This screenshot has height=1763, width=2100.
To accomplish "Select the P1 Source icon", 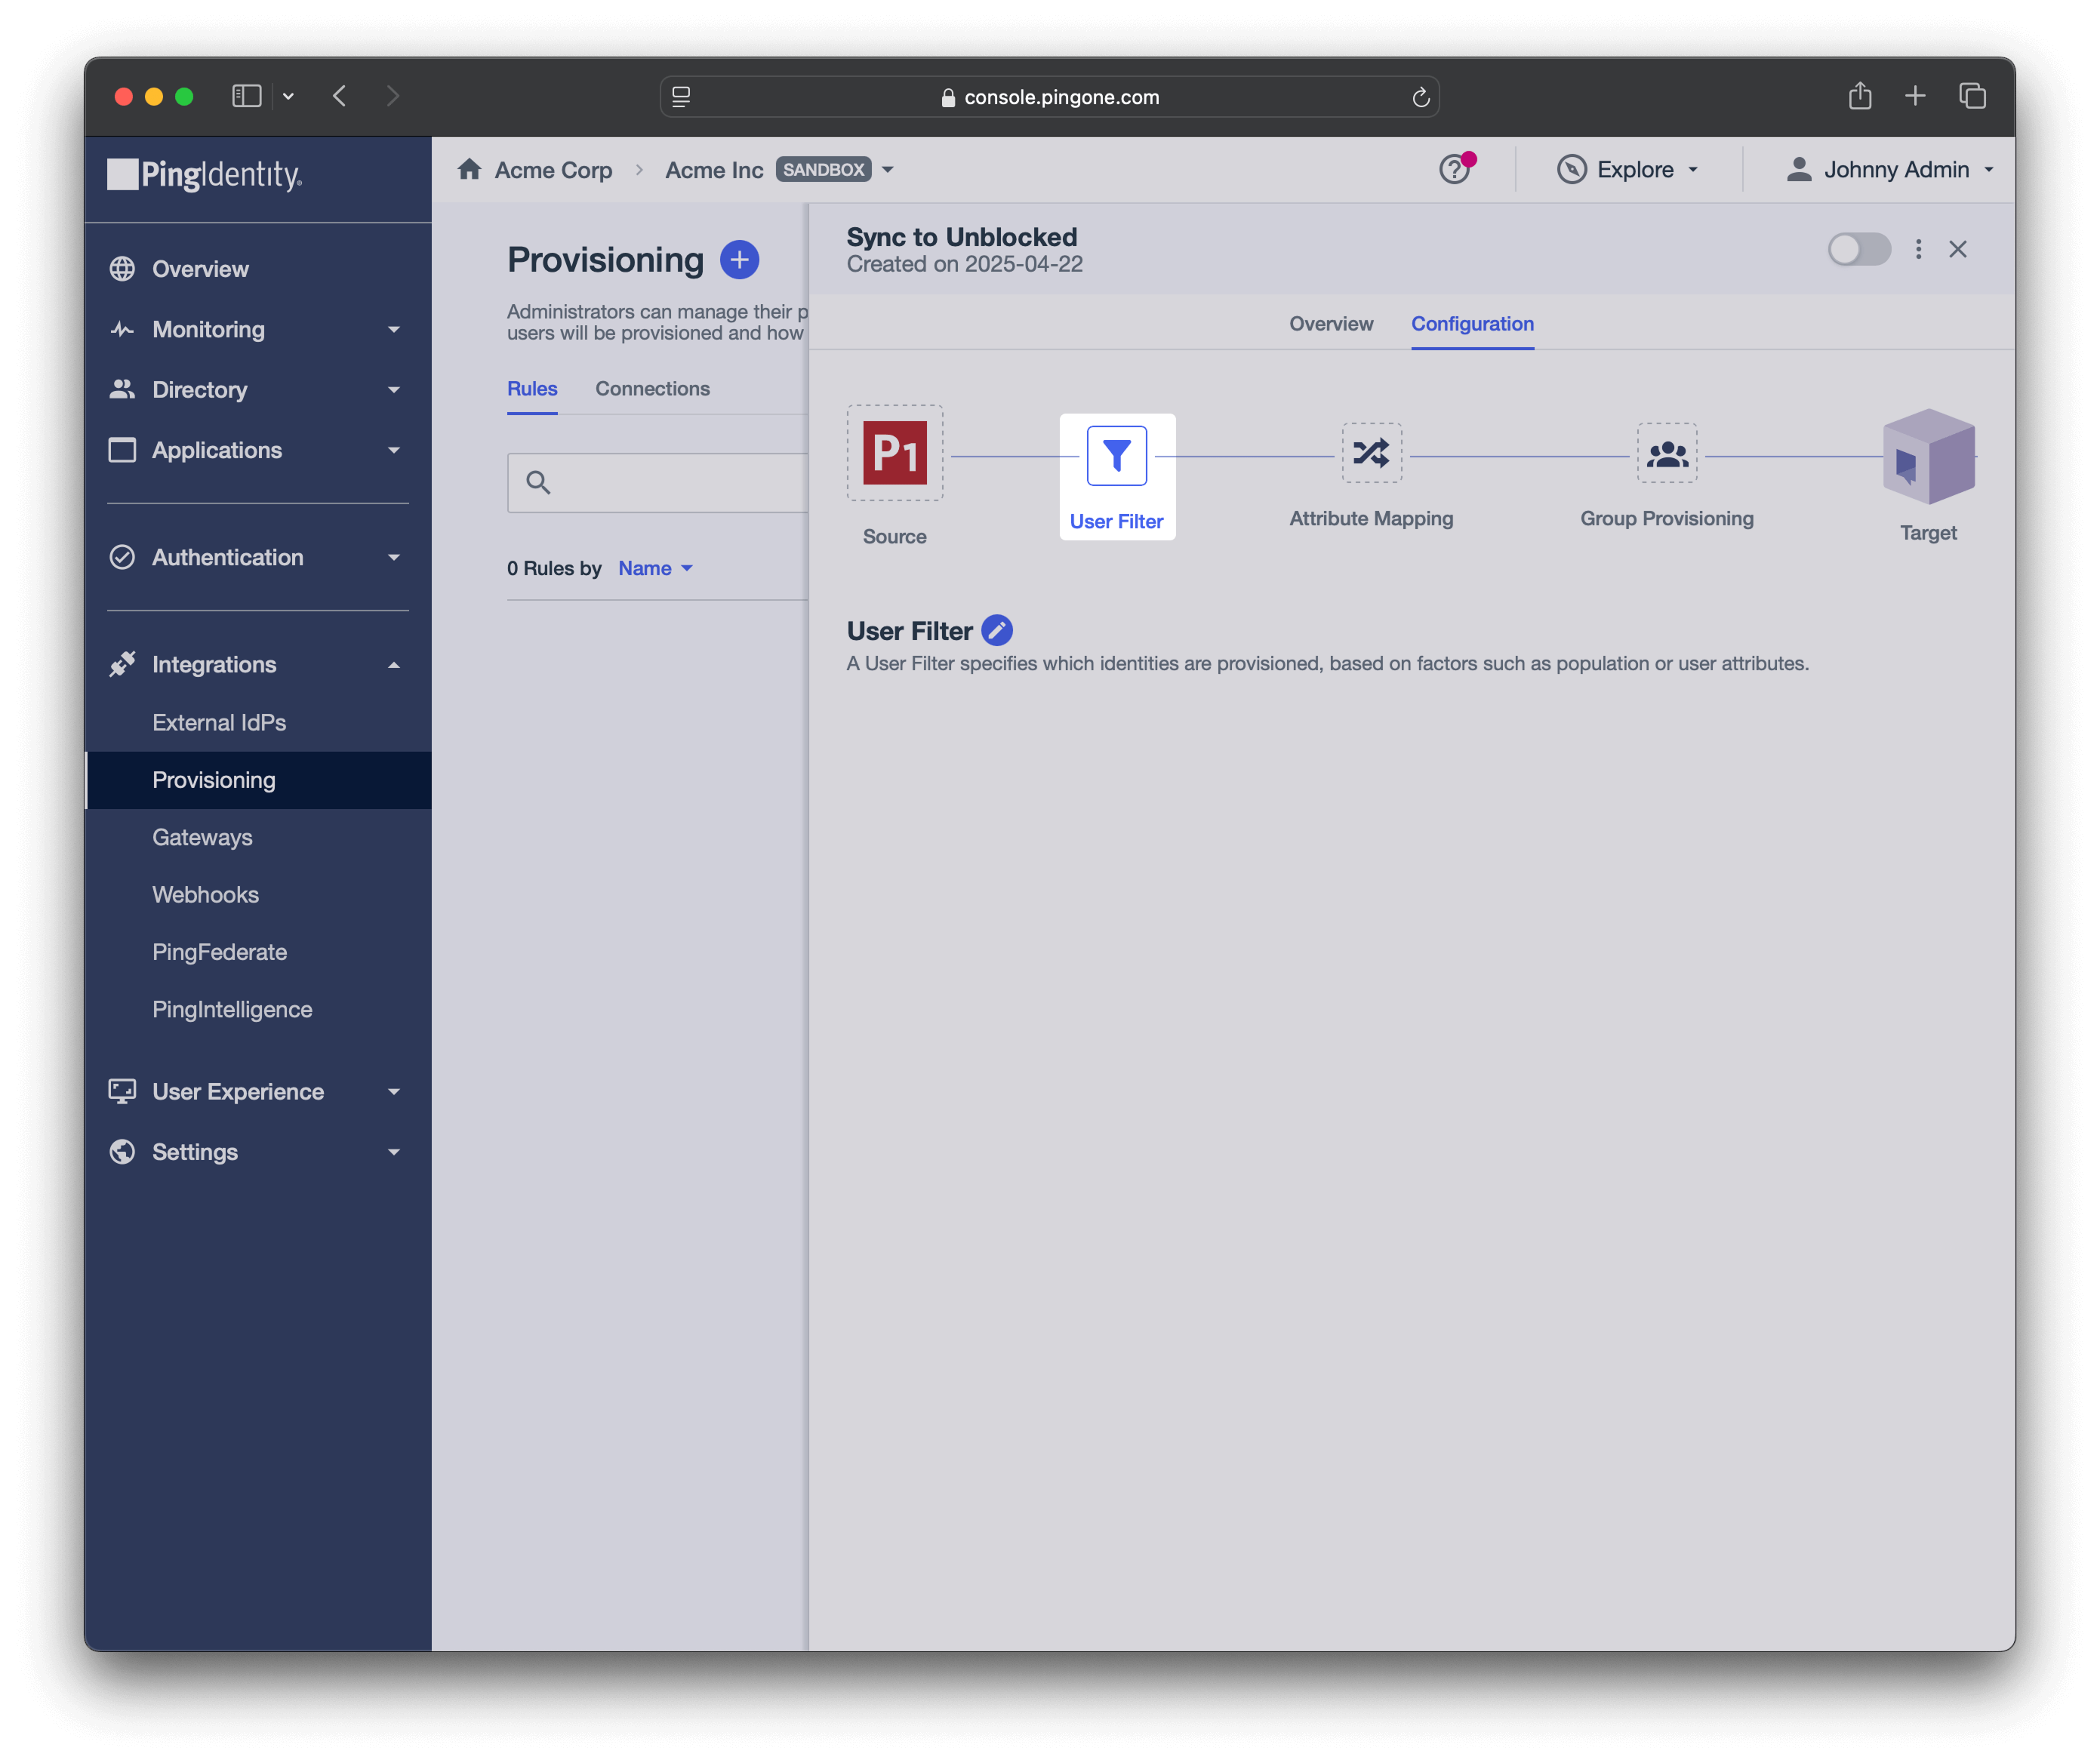I will coord(894,453).
